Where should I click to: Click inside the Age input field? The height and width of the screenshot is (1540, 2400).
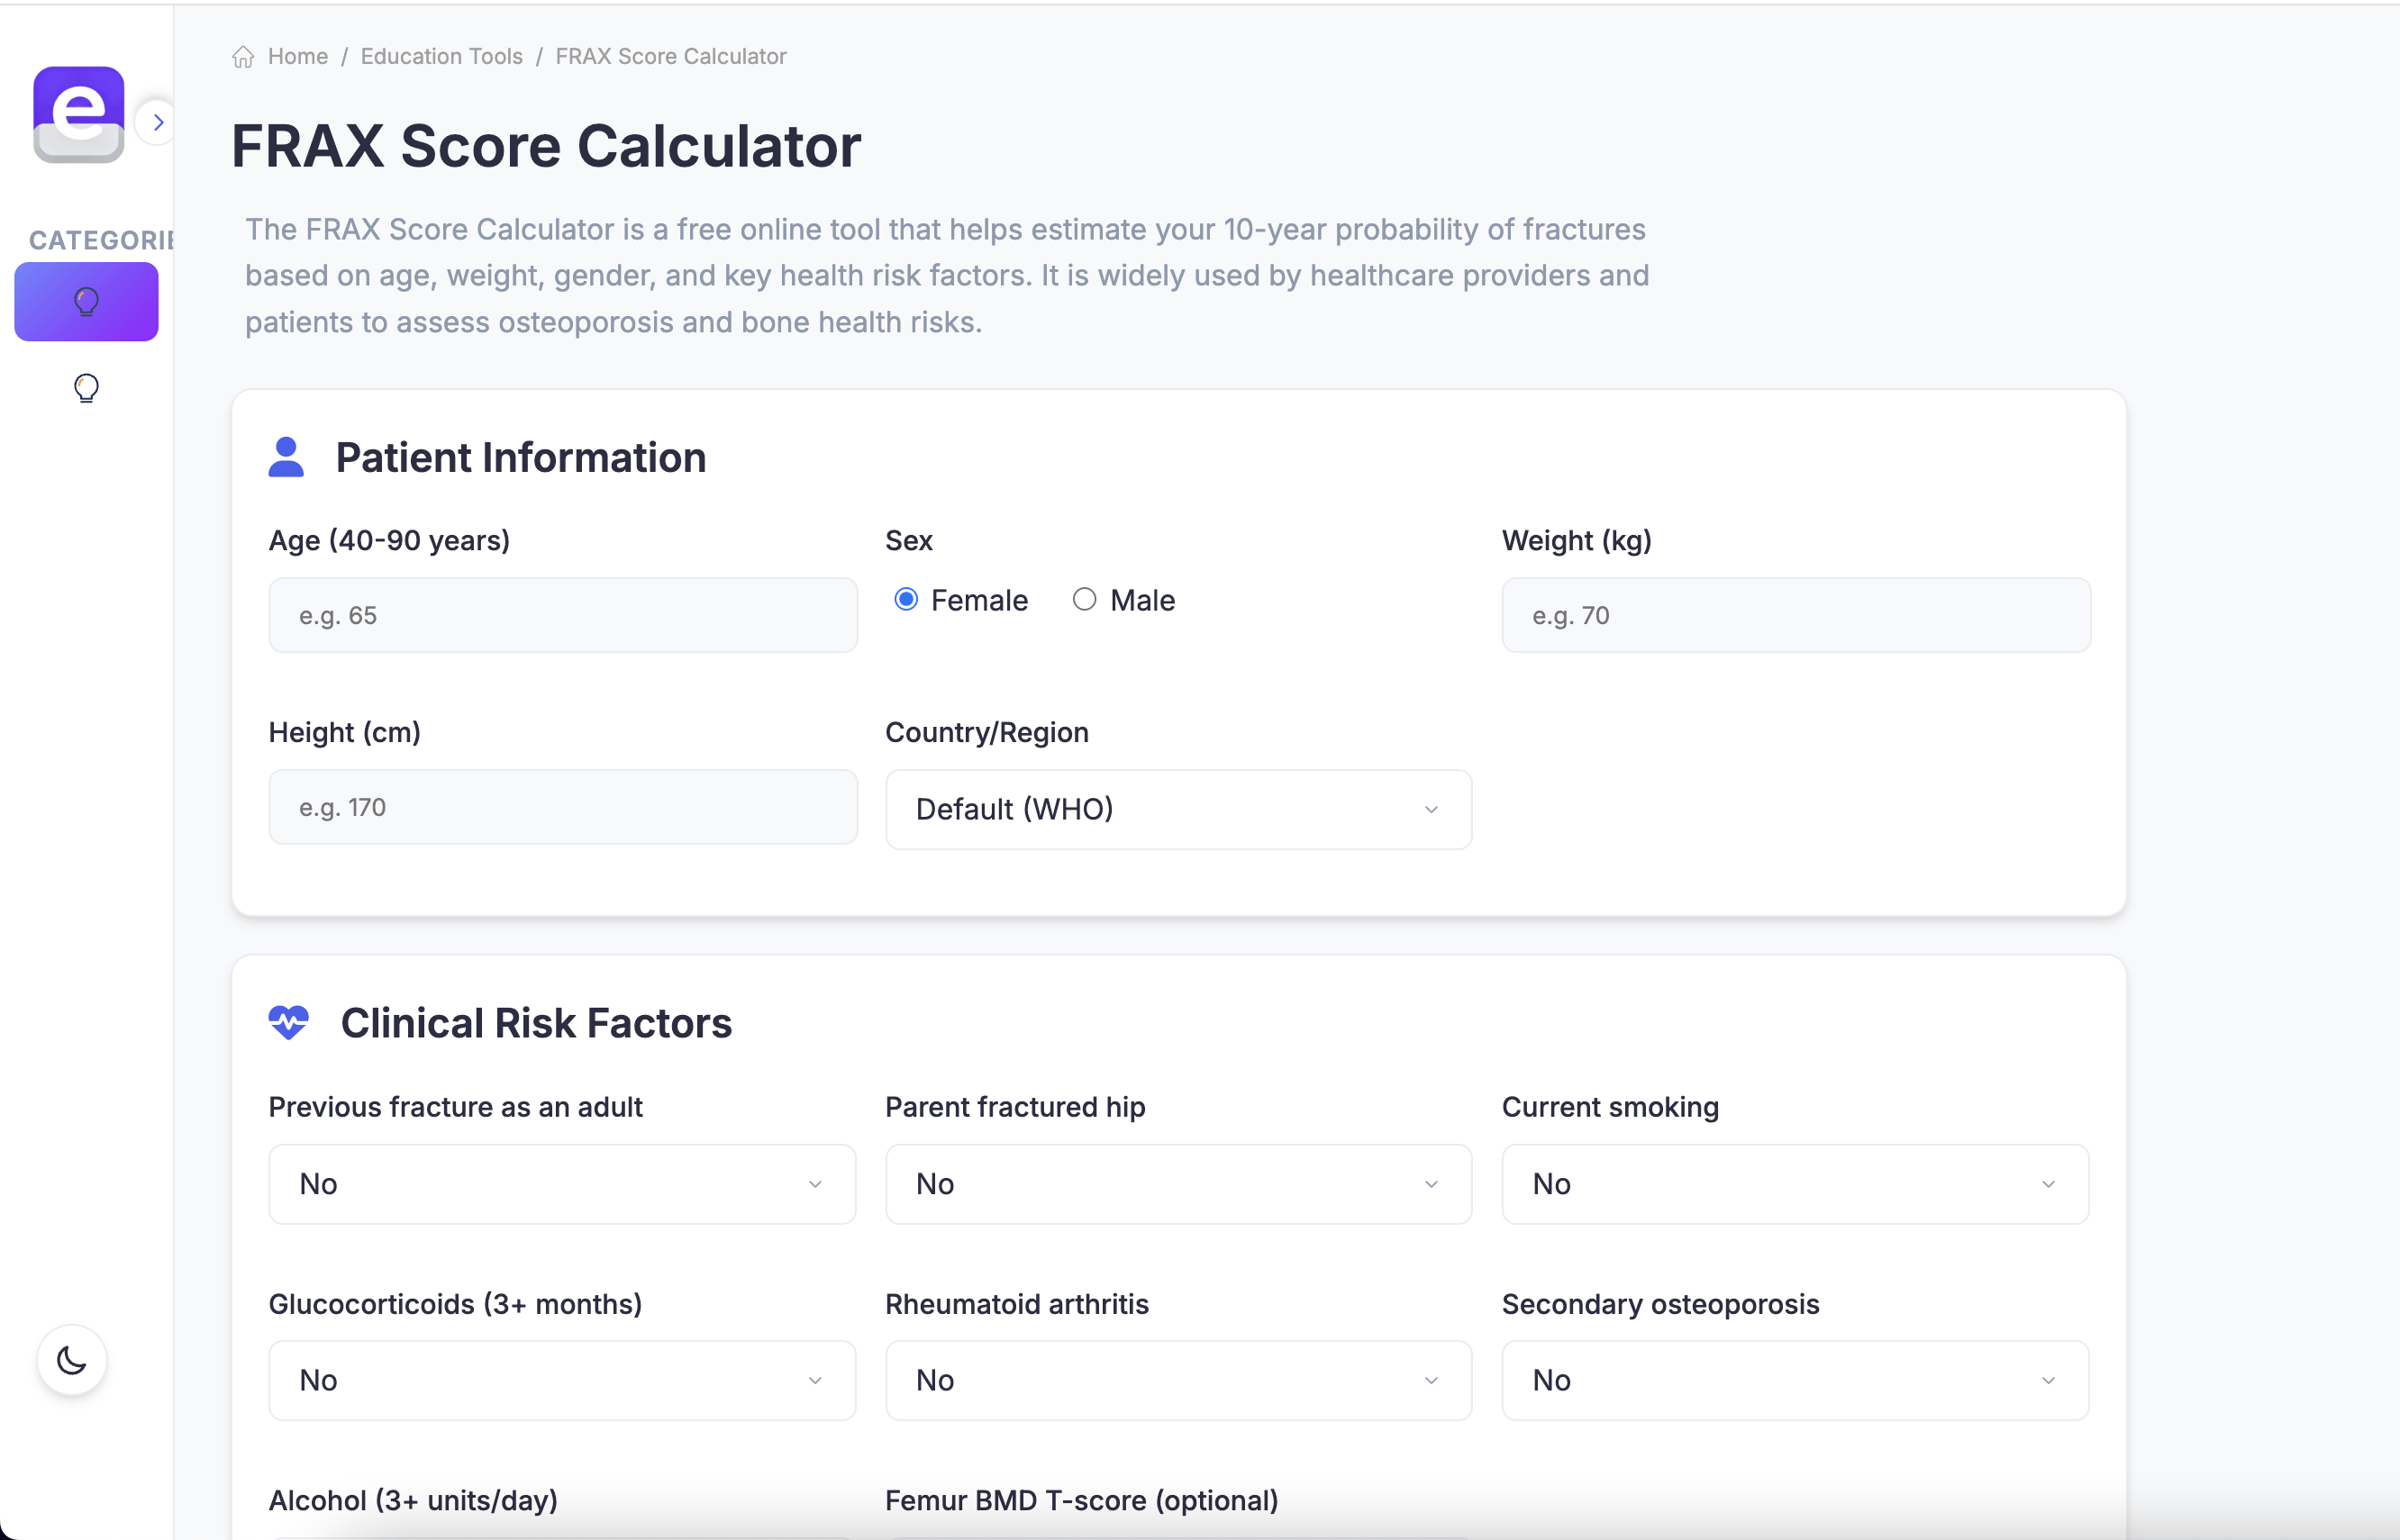(562, 614)
